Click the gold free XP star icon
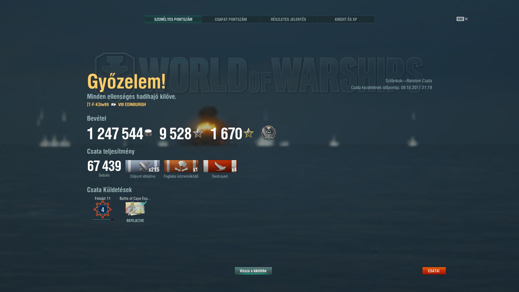Image resolution: width=519 pixels, height=292 pixels. coord(248,133)
